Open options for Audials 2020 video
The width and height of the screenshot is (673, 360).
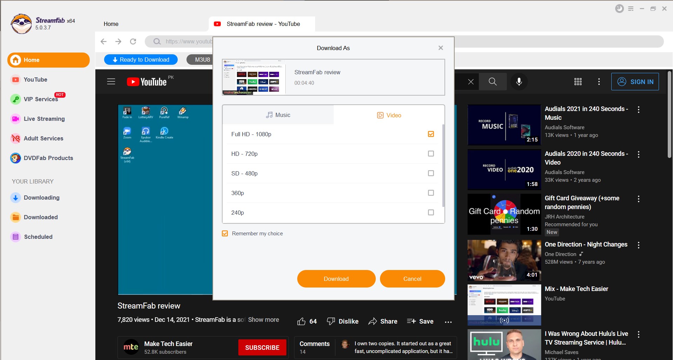click(639, 154)
